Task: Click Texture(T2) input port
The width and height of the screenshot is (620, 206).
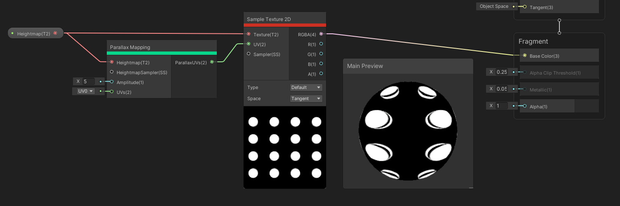Action: click(x=249, y=34)
